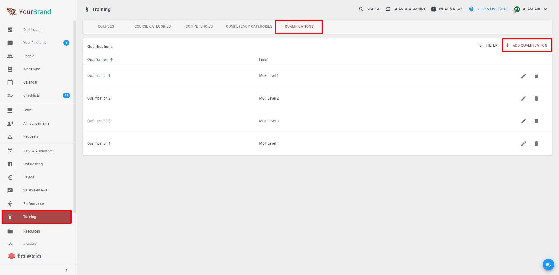This screenshot has height=275, width=559.
Task: Click the search magnifier icon
Action: point(361,9)
